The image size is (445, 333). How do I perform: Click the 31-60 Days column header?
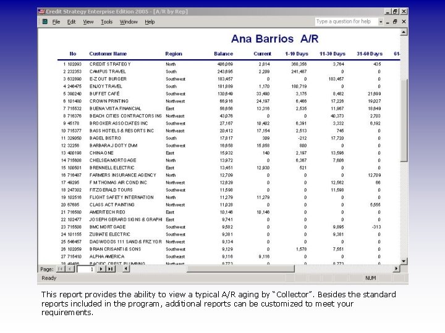(370, 54)
